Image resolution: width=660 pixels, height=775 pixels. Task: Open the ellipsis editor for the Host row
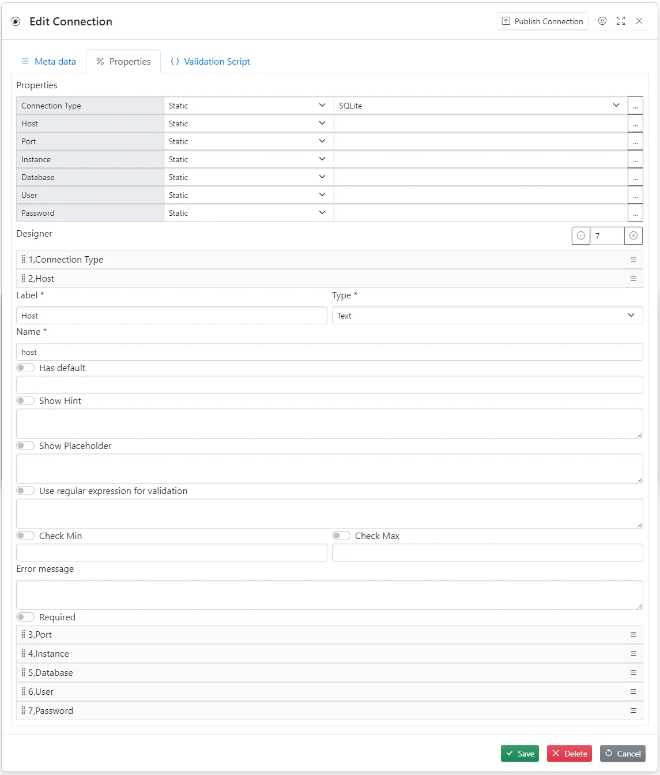pos(635,123)
